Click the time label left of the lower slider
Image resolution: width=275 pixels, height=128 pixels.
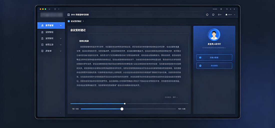tap(75, 109)
